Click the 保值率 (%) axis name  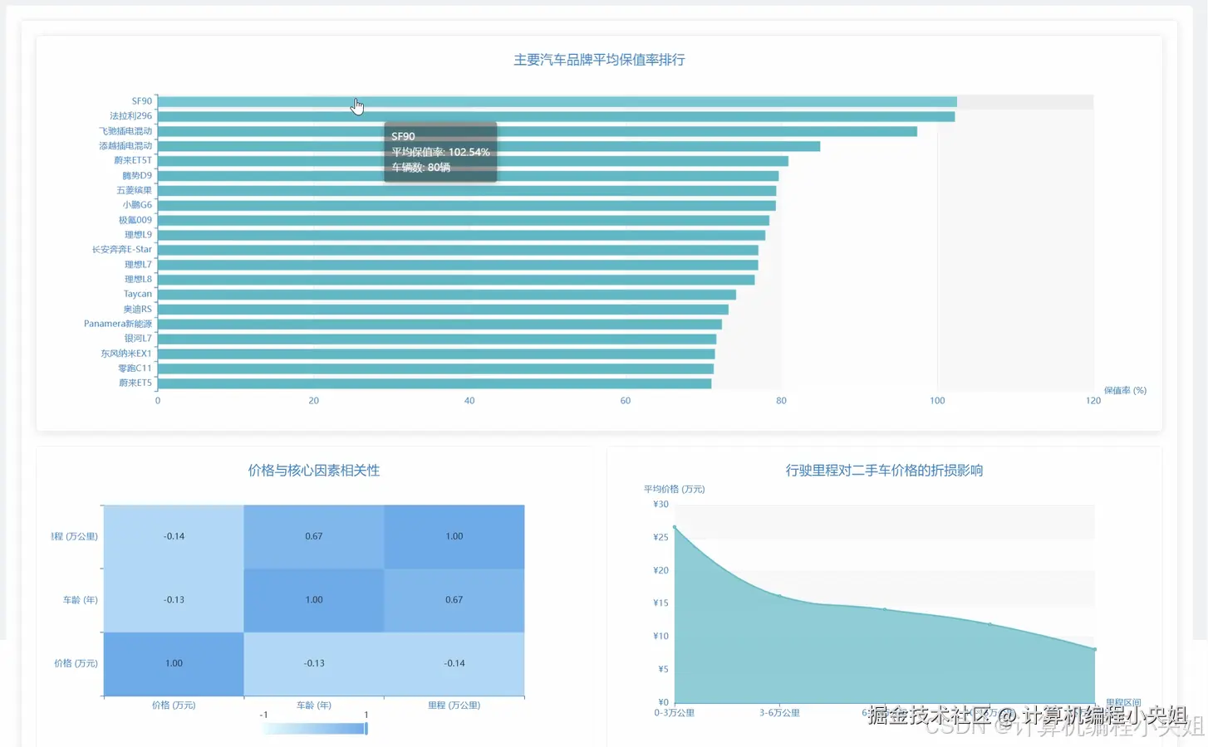point(1125,390)
